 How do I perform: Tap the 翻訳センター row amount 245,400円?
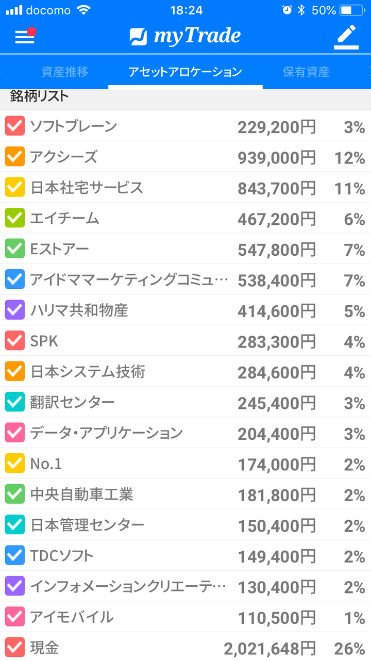(277, 403)
